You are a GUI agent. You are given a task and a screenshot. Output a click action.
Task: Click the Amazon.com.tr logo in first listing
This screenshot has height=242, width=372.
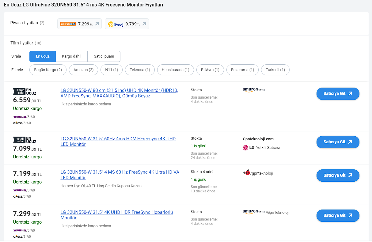[254, 90]
